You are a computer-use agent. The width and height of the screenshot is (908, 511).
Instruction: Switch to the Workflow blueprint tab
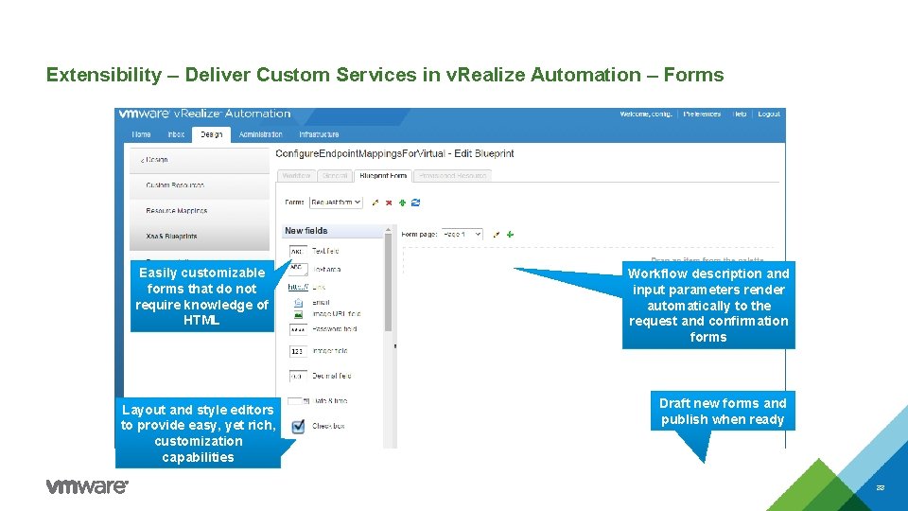click(296, 176)
